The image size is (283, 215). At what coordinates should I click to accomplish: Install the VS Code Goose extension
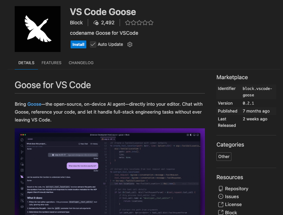[78, 44]
